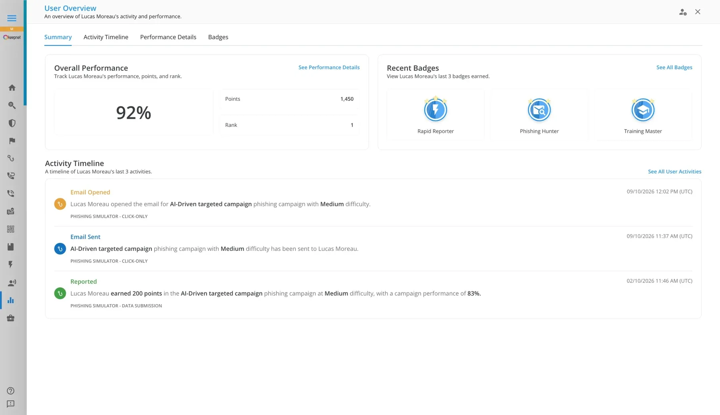Viewport: 720px width, 415px height.
Task: Open the speaking person icon in sidebar
Action: pos(12,283)
